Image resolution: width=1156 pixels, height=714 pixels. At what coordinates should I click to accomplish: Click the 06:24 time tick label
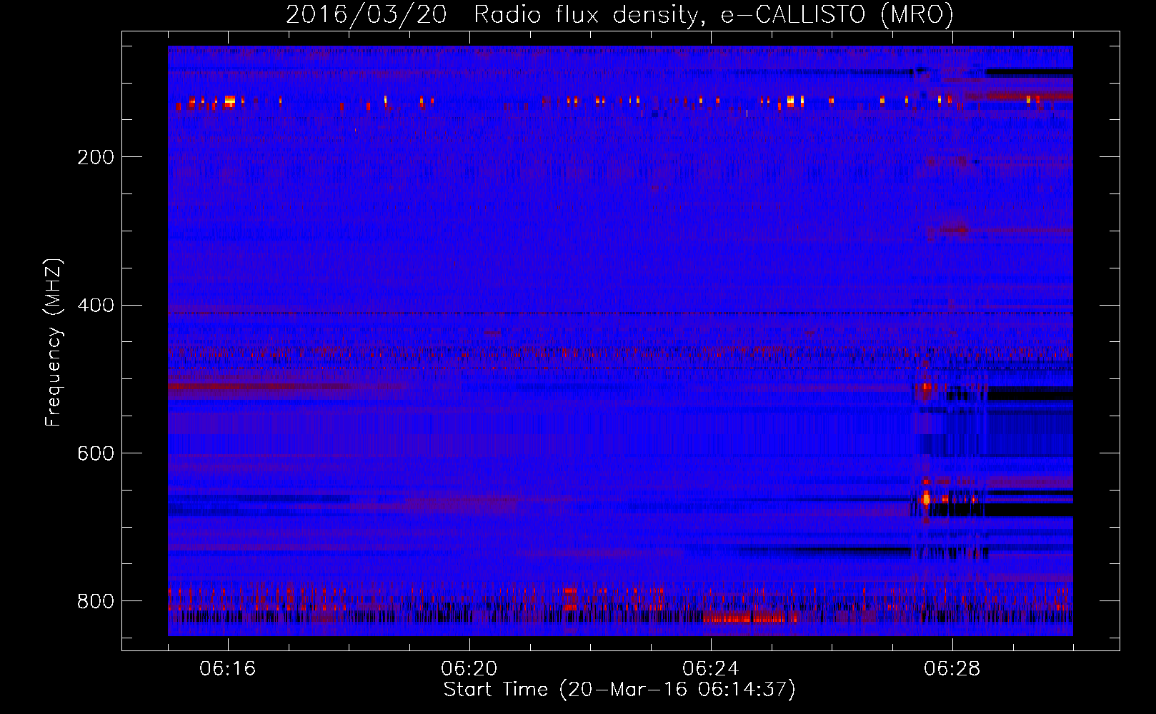click(x=711, y=669)
